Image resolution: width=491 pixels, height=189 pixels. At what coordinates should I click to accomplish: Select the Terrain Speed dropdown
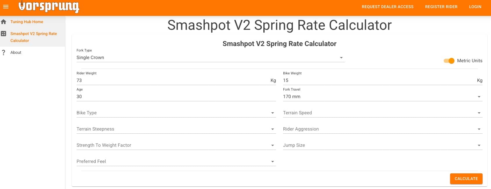coord(382,113)
